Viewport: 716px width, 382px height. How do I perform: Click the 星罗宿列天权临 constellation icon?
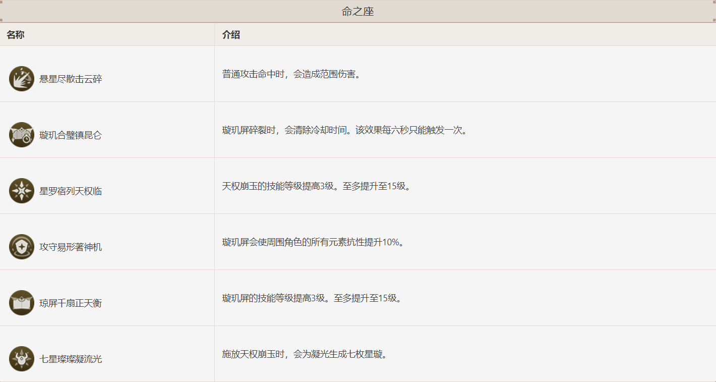pyautogui.click(x=22, y=191)
